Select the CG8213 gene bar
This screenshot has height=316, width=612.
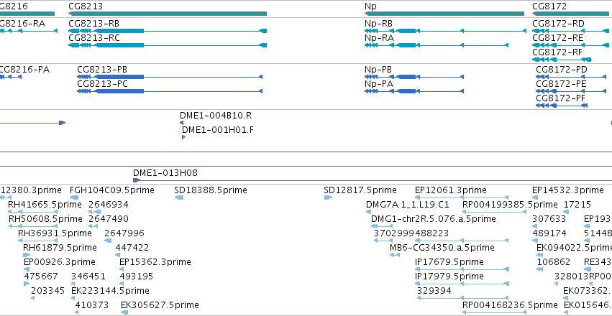168,14
